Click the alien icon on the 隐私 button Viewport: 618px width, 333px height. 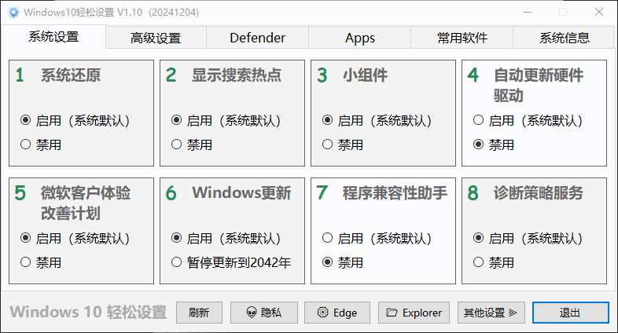coord(252,313)
